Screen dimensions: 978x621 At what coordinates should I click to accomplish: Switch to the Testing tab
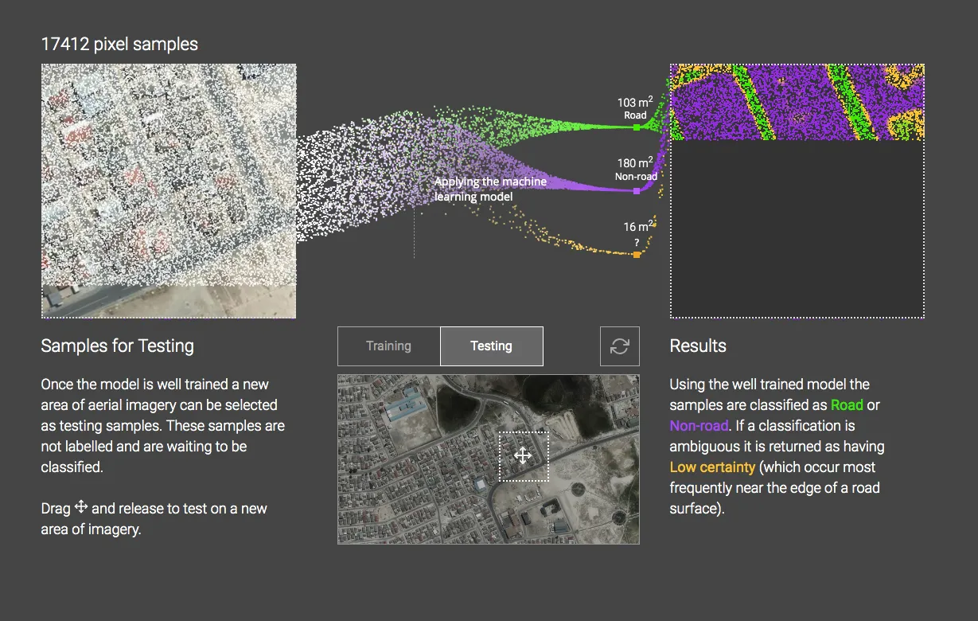coord(491,346)
